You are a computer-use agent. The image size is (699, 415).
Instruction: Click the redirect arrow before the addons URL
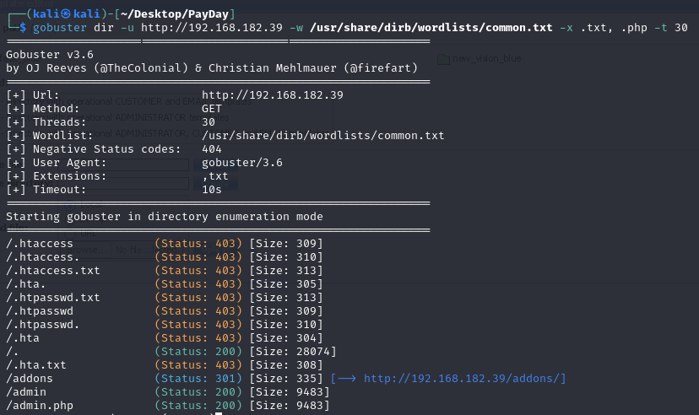(x=346, y=379)
